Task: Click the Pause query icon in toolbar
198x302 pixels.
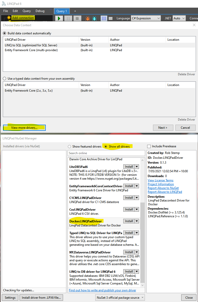Action: [x=68, y=18]
